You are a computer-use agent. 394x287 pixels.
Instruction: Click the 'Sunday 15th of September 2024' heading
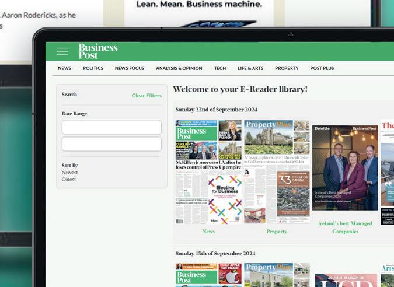tap(215, 253)
